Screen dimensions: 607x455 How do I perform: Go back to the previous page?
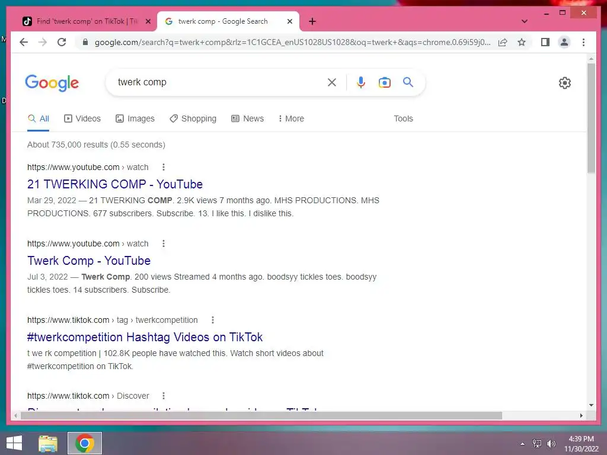(x=24, y=42)
